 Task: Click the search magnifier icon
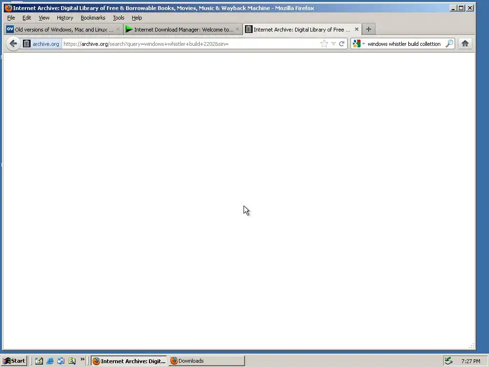tap(449, 43)
